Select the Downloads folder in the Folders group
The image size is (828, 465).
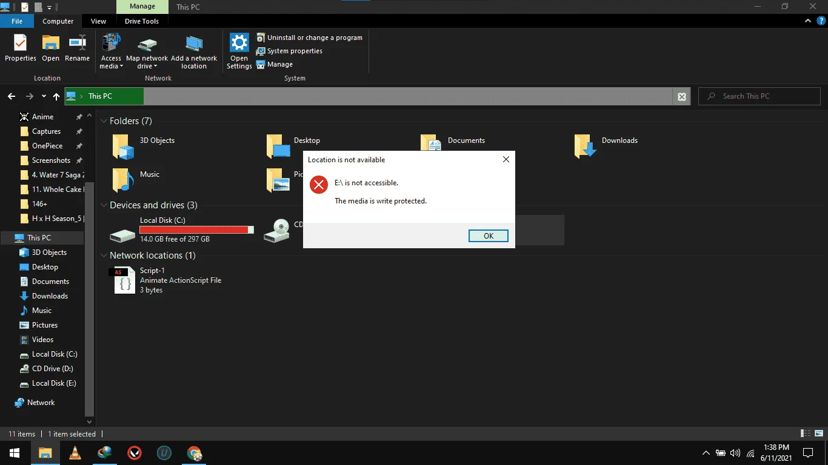click(x=607, y=146)
